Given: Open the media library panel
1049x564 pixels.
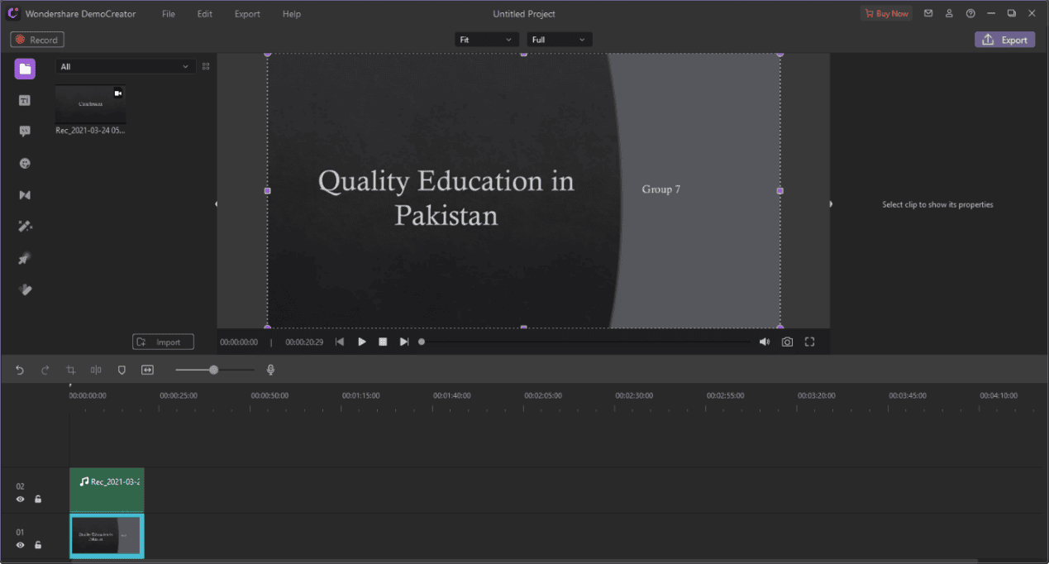Looking at the screenshot, I should [25, 69].
